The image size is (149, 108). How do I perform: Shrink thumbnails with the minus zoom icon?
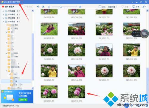point(49,7)
